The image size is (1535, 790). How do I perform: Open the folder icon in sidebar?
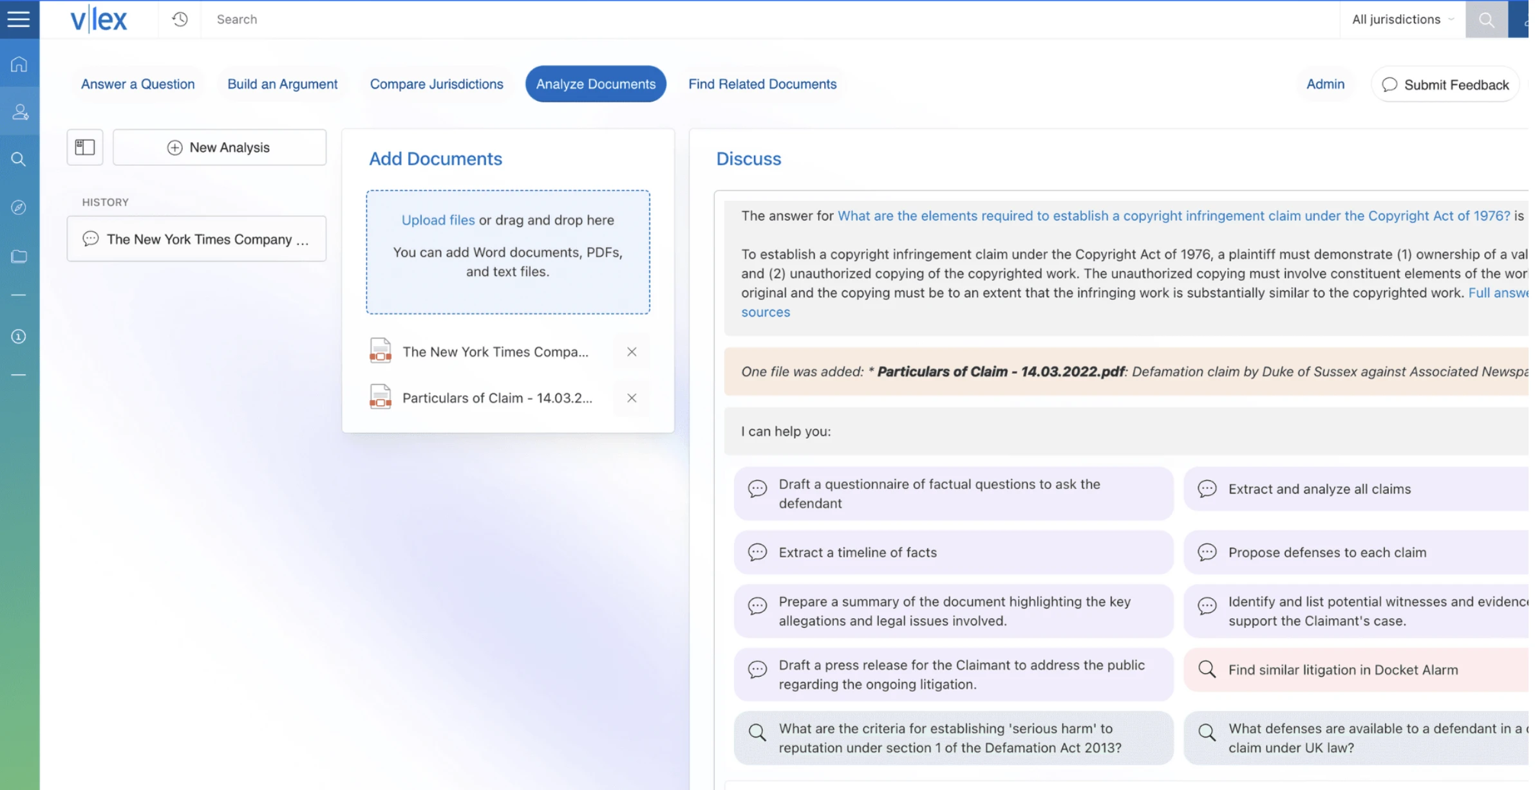point(19,256)
